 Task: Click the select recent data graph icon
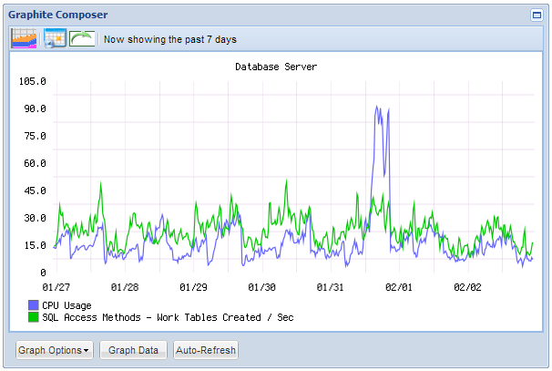[x=24, y=38]
